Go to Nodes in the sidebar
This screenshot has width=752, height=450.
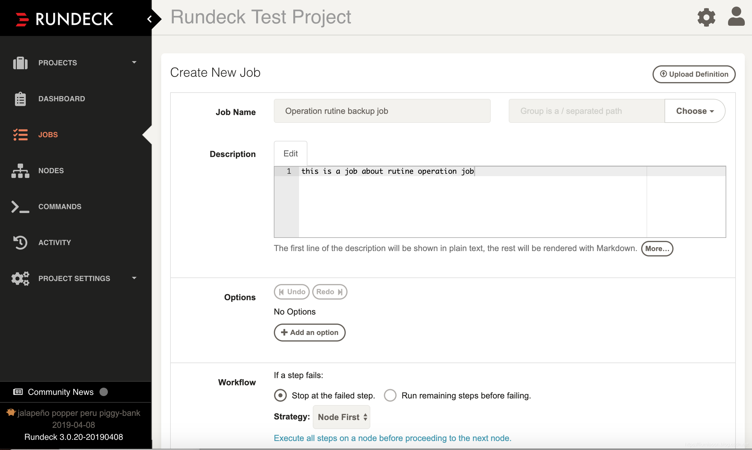[51, 171]
